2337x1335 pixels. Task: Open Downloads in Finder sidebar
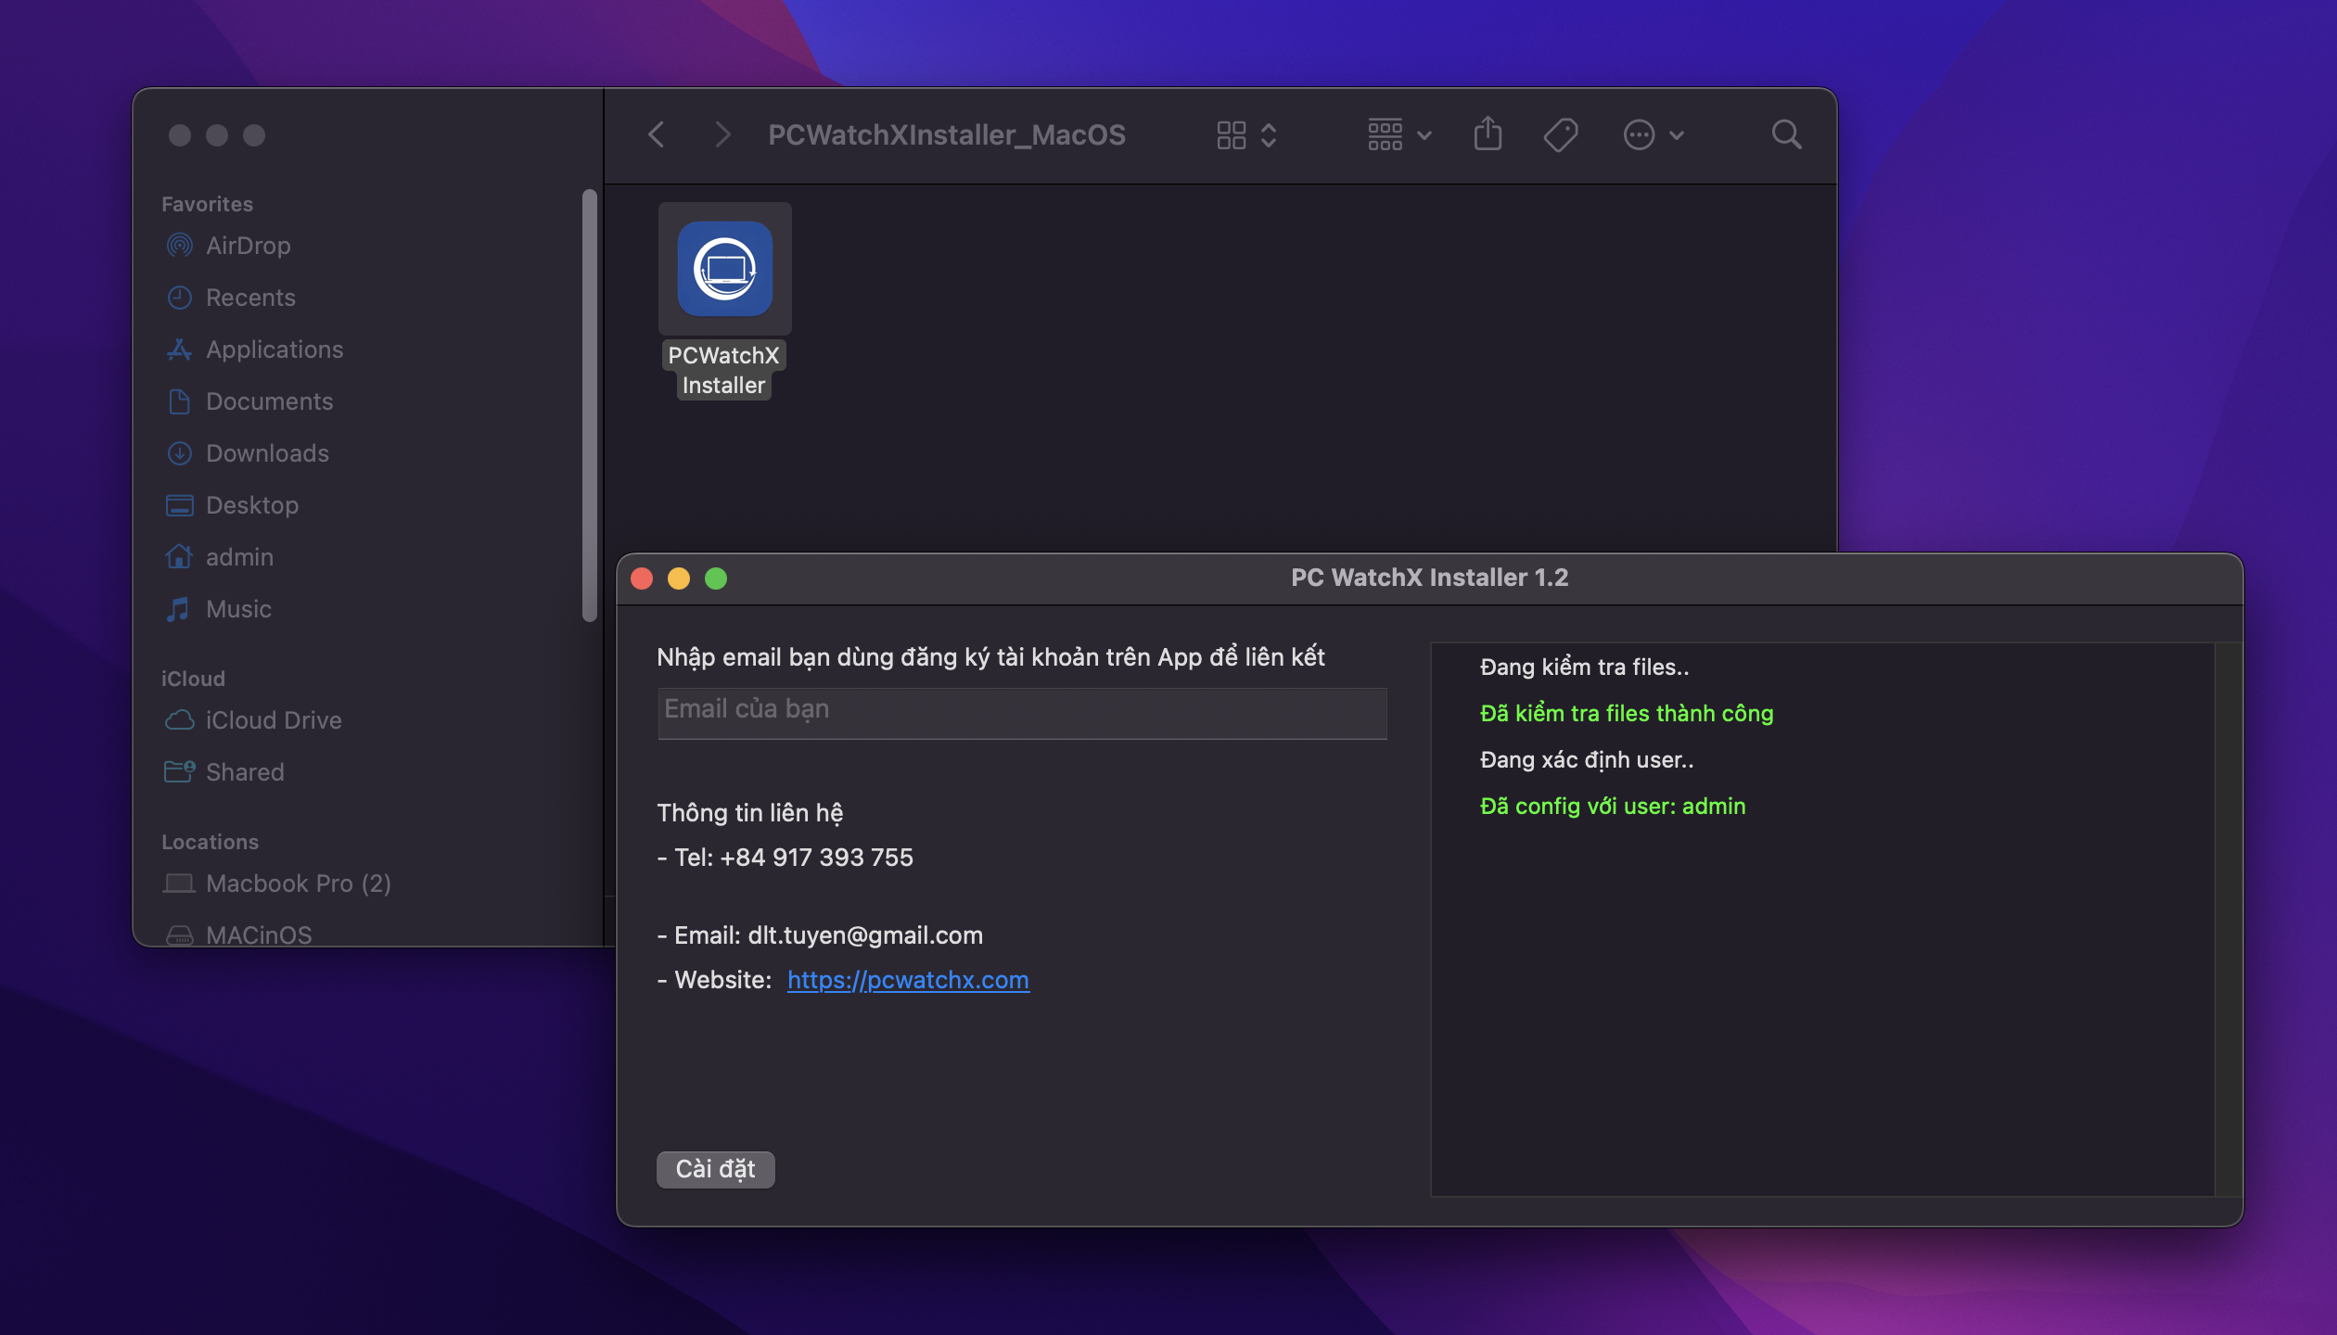click(267, 453)
